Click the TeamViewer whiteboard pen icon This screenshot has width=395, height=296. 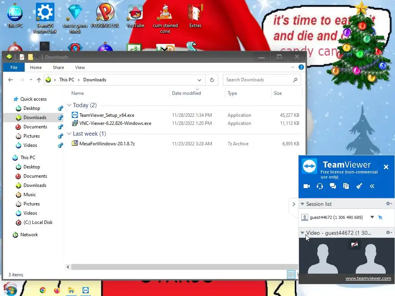tap(359, 186)
